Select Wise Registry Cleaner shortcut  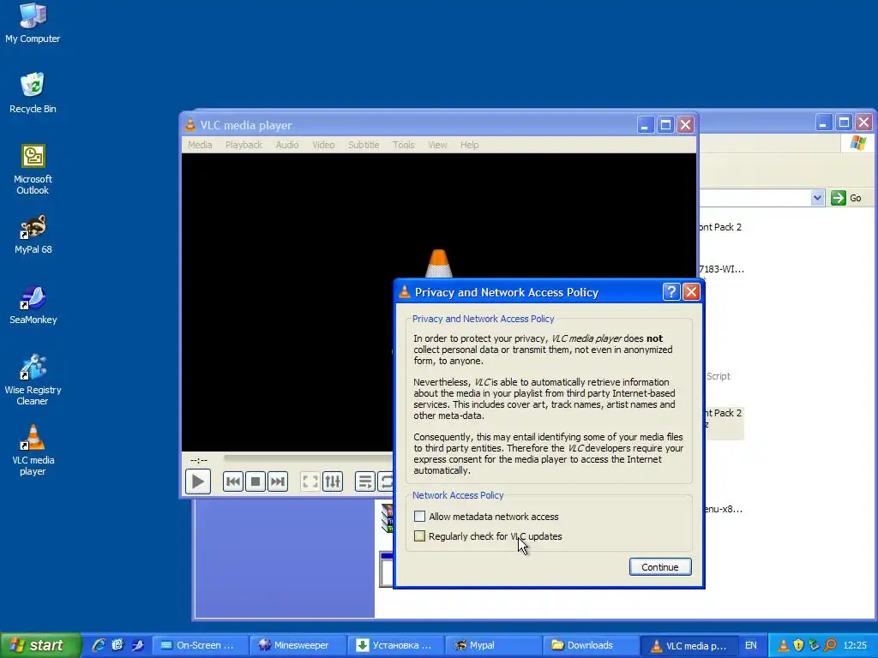(x=33, y=380)
